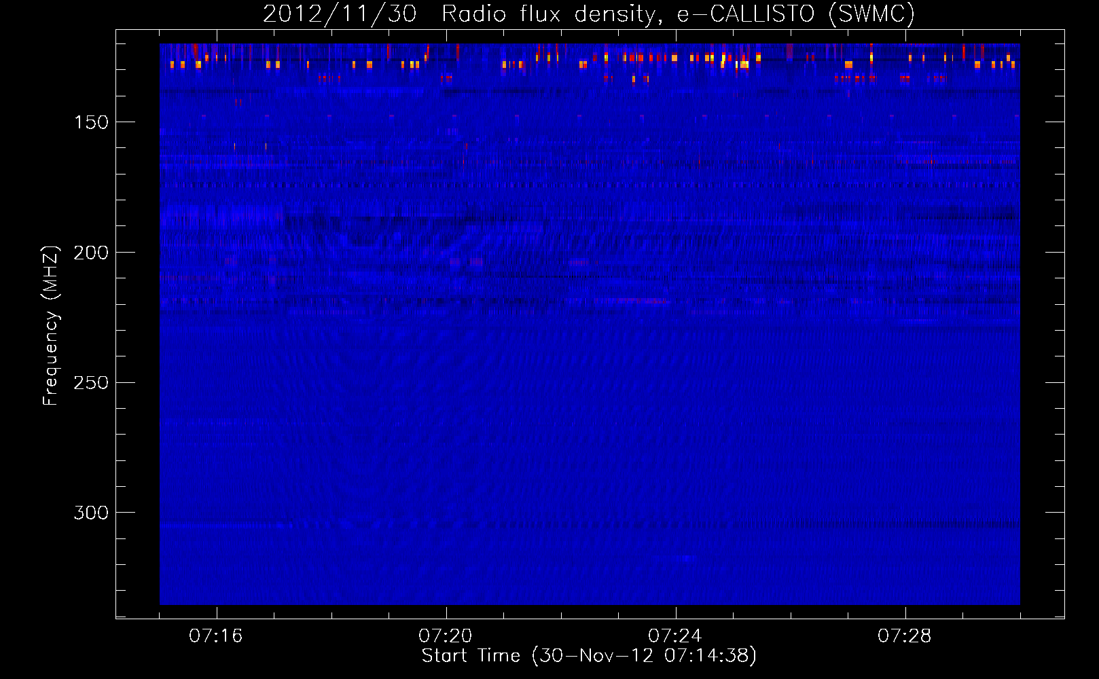Image resolution: width=1099 pixels, height=679 pixels.
Task: Click the 07:16 time tick label
Action: pyautogui.click(x=216, y=636)
